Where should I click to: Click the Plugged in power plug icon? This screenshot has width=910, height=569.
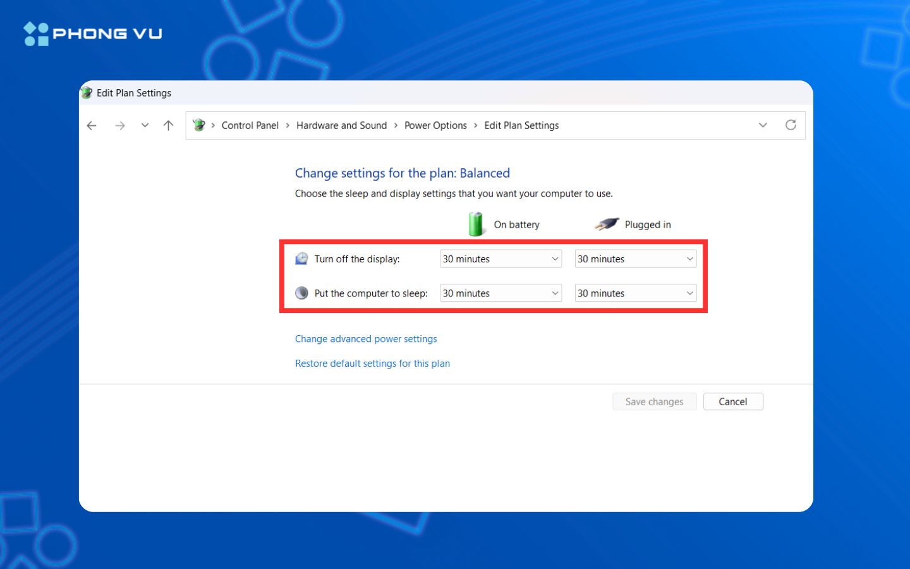tap(607, 224)
